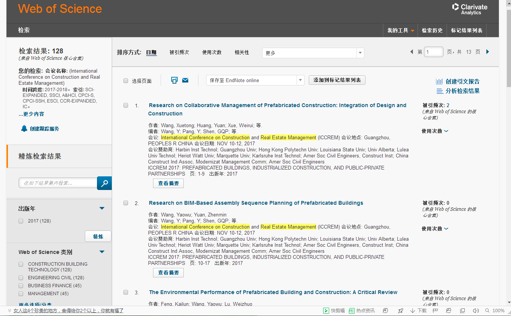The image size is (511, 316).
Task: Click the email envelope icon
Action: [185, 80]
